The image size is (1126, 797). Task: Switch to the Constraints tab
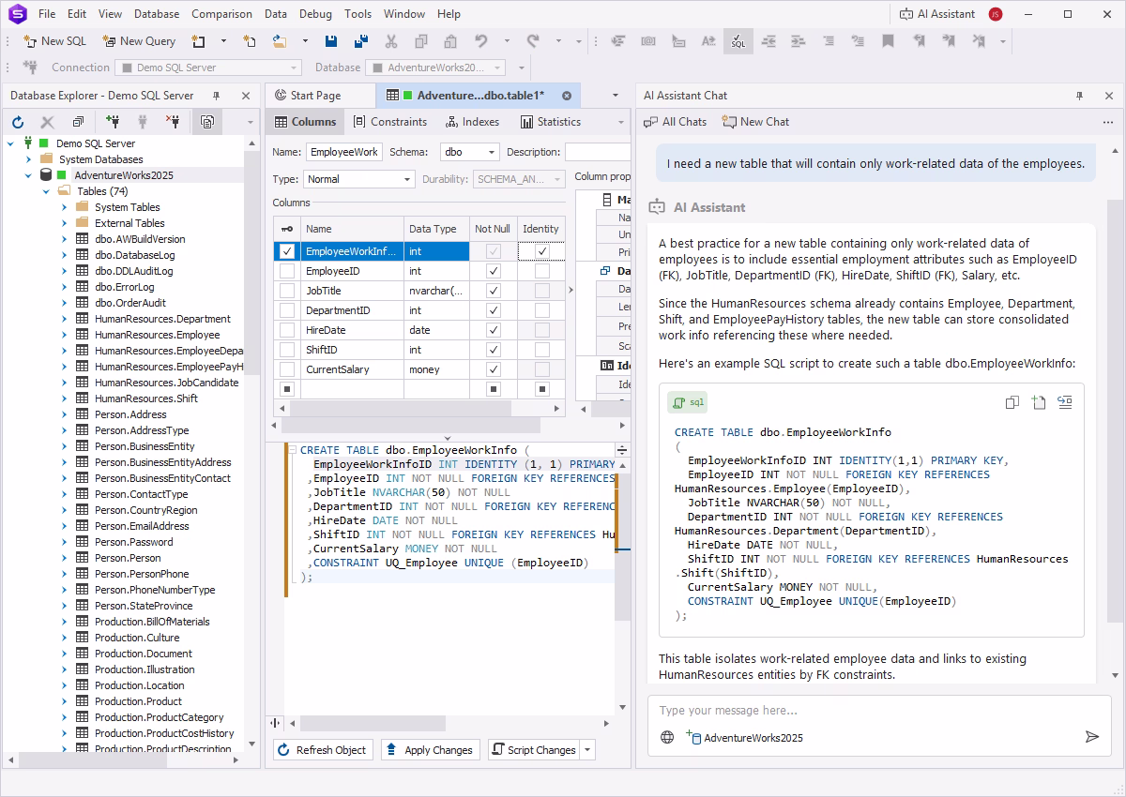(389, 122)
